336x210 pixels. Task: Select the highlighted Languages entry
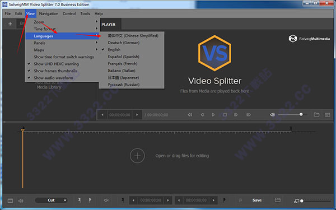[x=62, y=36]
